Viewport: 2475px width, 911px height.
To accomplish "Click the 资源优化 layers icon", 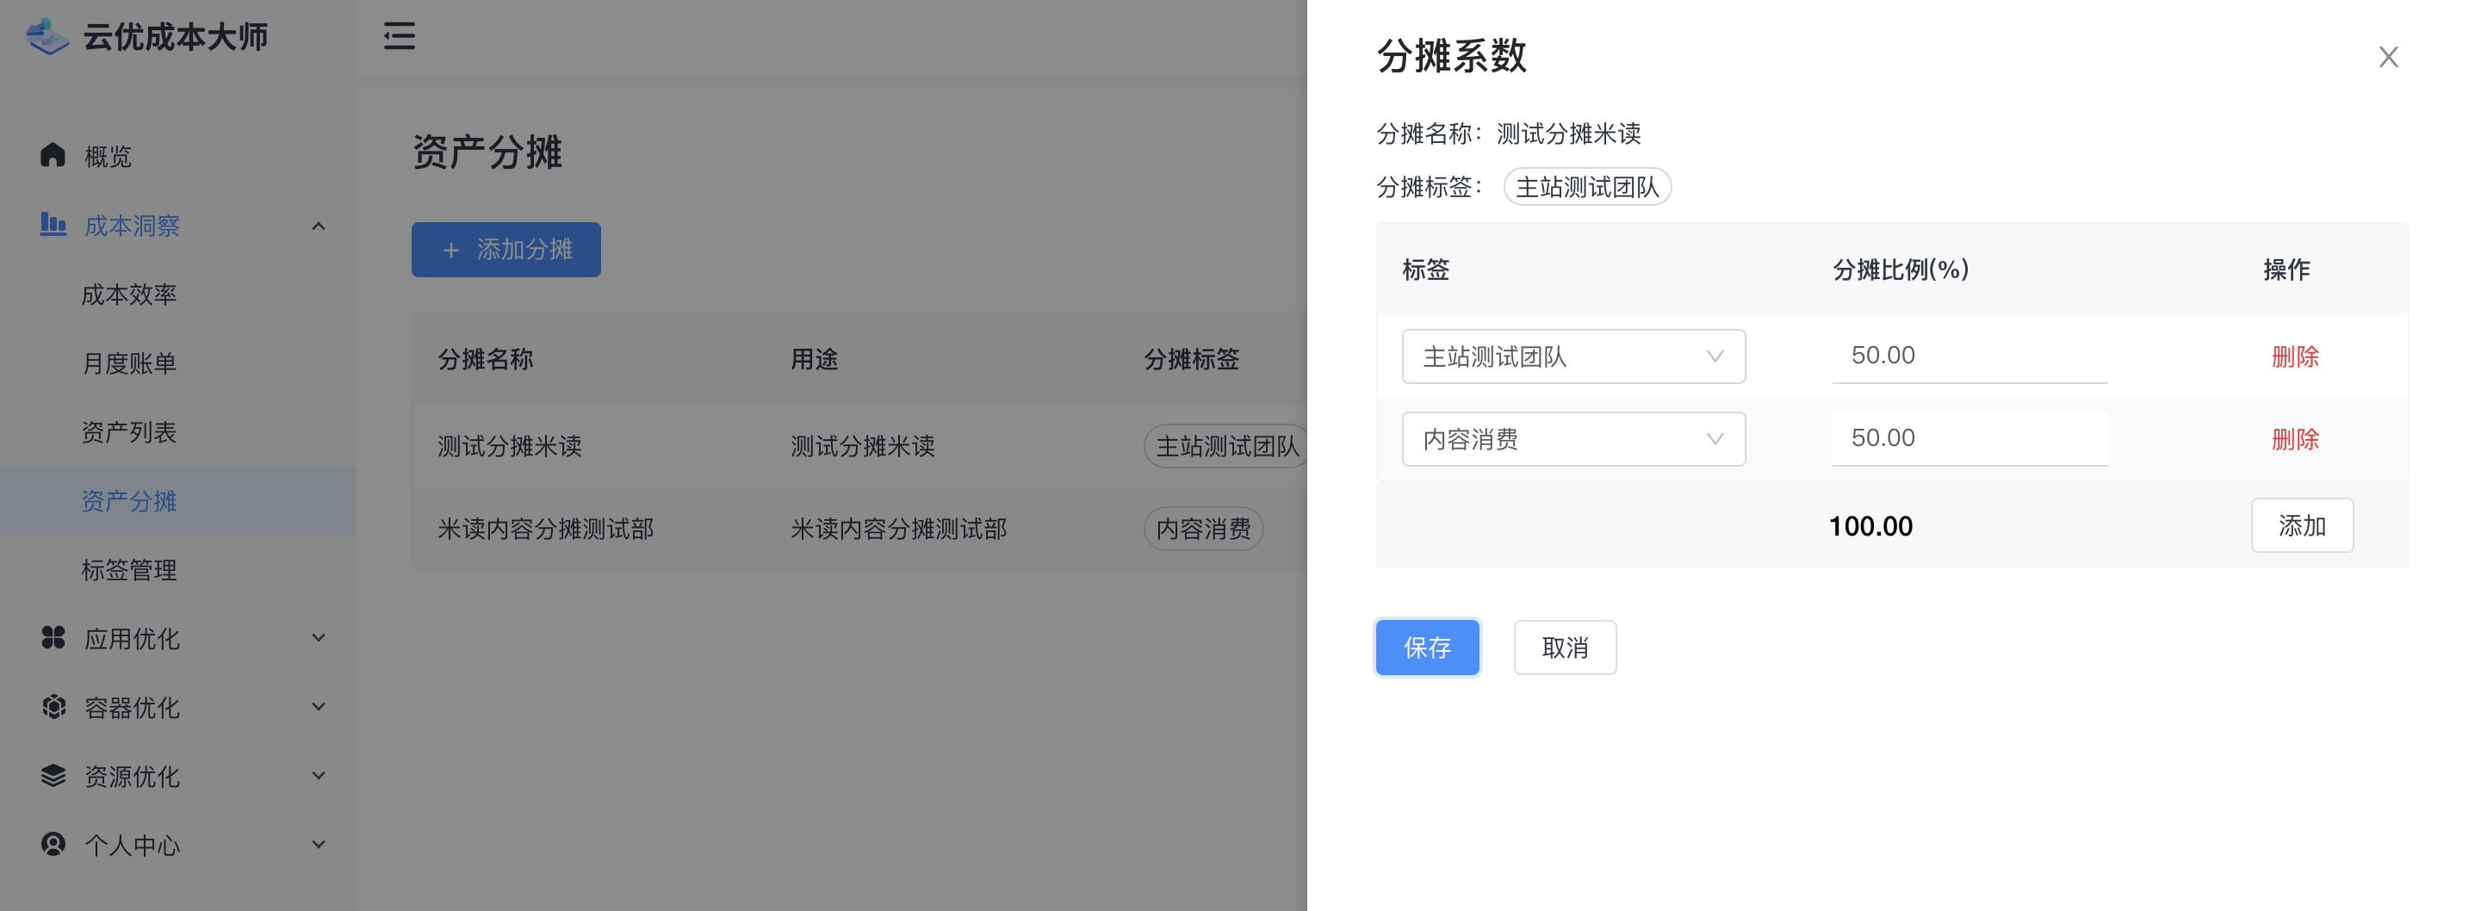I will click(53, 777).
